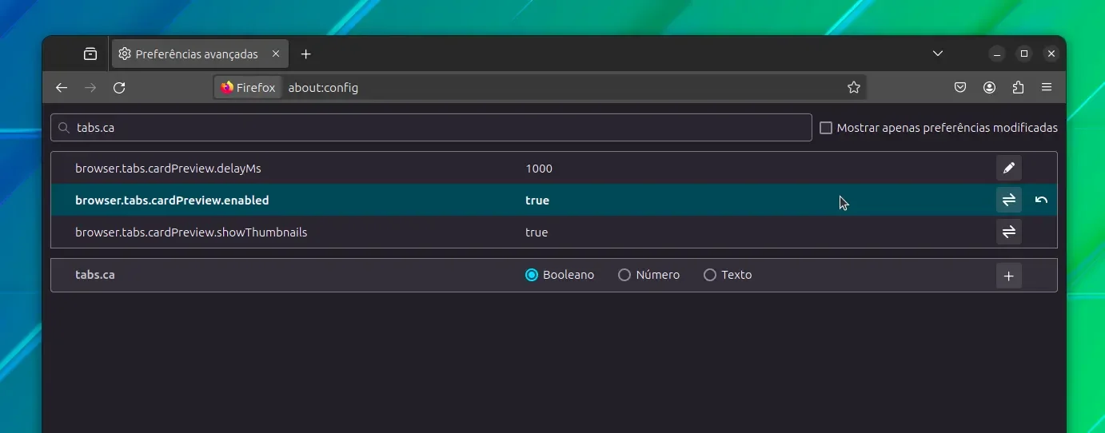Click the preference search field containing tabs.ca
The height and width of the screenshot is (433, 1105).
coord(432,128)
